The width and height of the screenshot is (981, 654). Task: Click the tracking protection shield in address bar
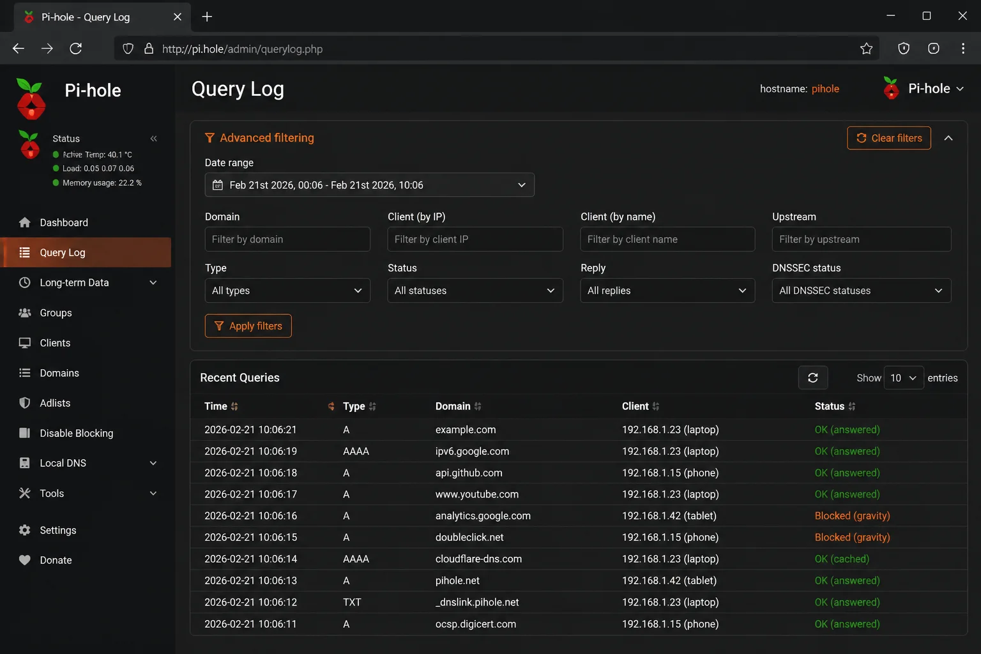coord(128,49)
